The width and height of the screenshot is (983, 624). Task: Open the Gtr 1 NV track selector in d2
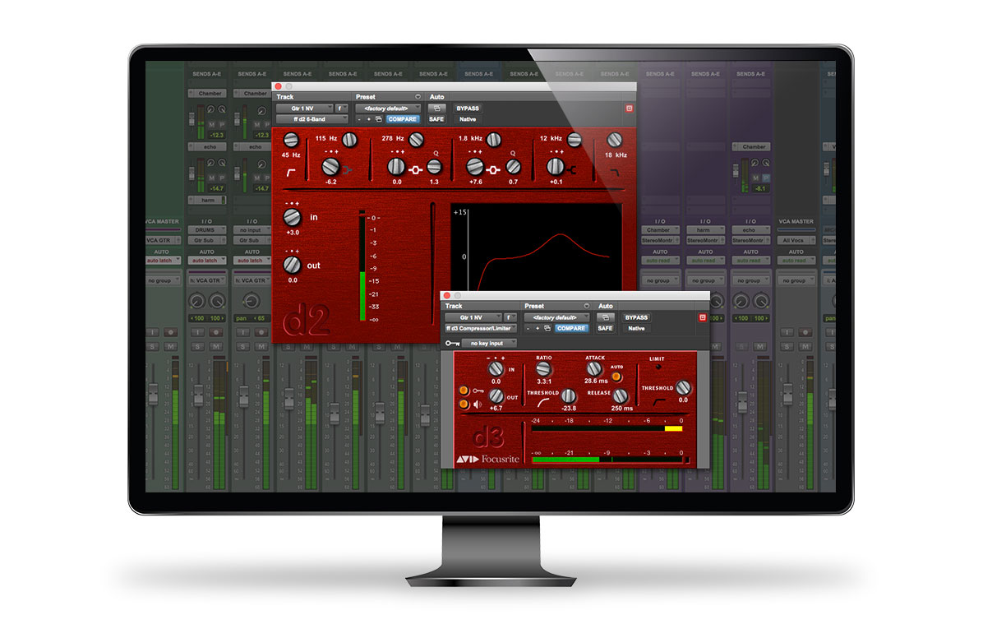[x=304, y=109]
